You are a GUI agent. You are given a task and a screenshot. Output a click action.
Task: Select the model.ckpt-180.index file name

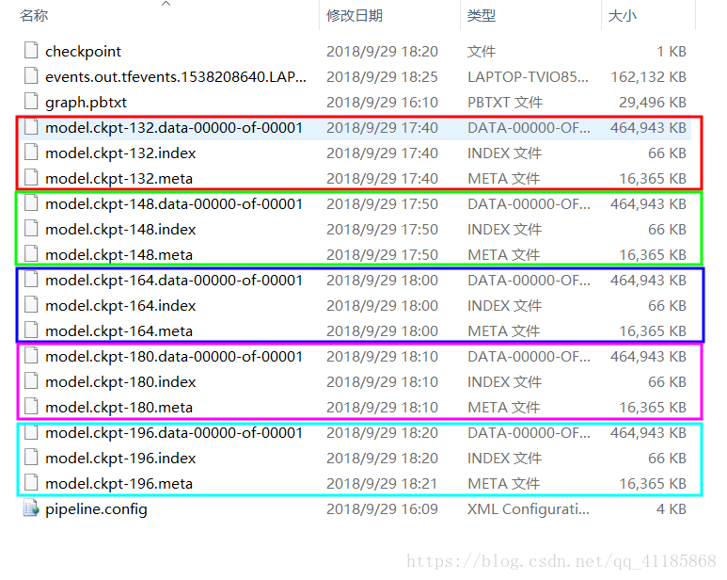(x=120, y=382)
